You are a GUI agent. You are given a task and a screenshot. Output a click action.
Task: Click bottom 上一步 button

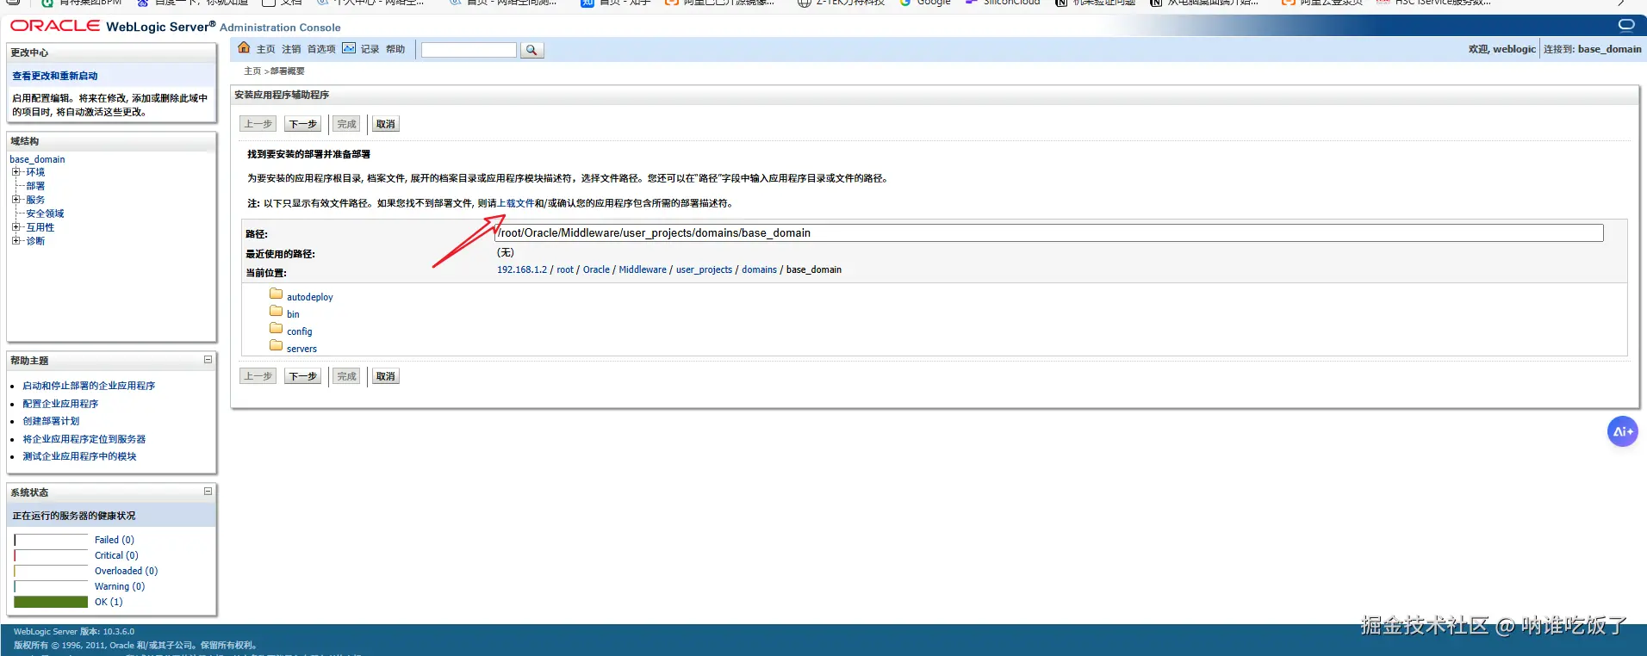(x=258, y=376)
